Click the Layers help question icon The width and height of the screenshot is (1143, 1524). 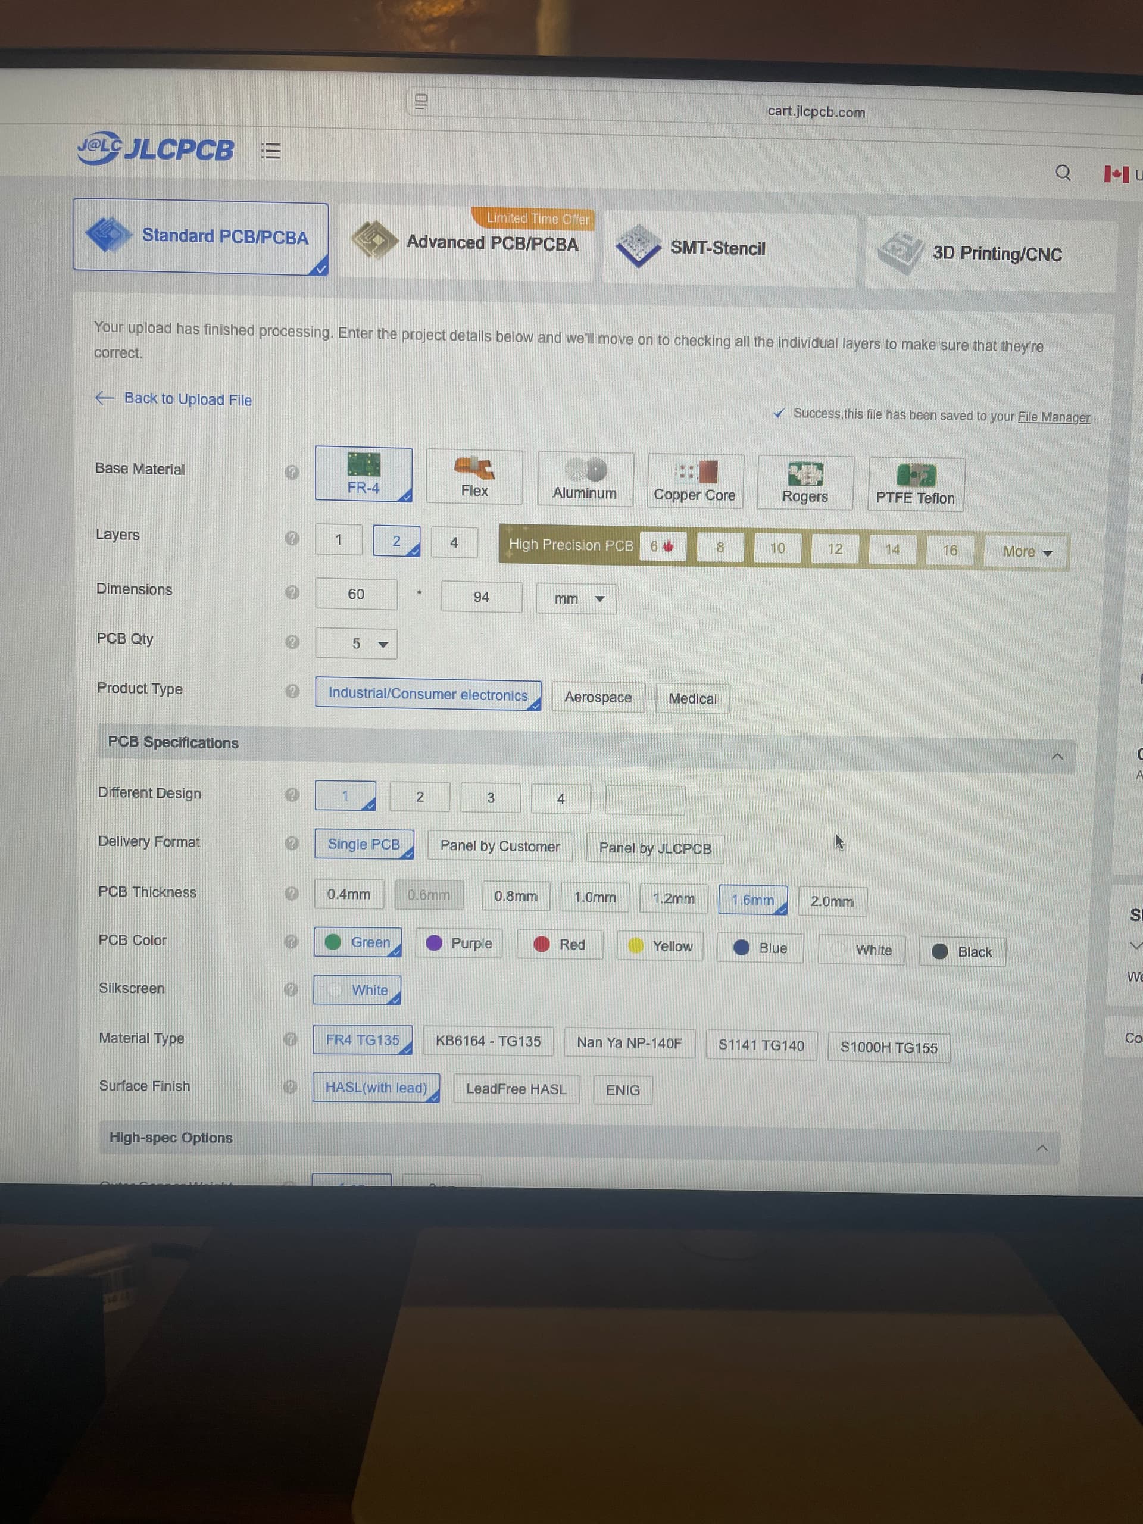[x=292, y=538]
